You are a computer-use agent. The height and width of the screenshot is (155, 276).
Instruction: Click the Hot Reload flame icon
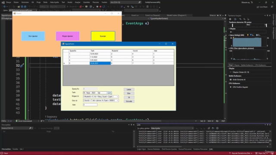click(x=81, y=7)
